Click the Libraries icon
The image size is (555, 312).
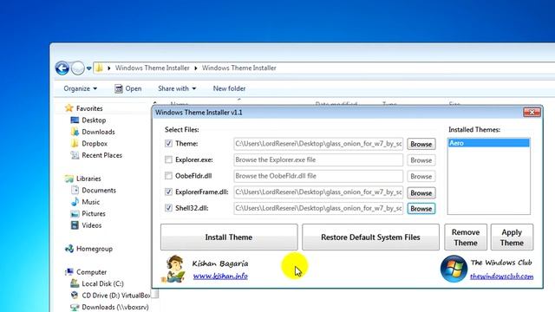pyautogui.click(x=69, y=179)
